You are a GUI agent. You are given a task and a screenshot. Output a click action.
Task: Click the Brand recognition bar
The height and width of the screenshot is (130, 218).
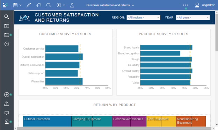[x=160, y=53]
